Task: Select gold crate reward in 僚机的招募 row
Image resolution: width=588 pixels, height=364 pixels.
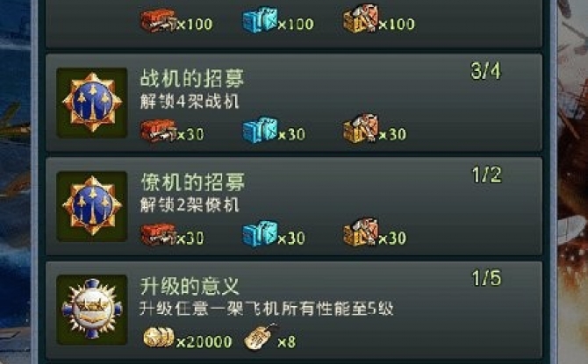Action: click(x=361, y=232)
